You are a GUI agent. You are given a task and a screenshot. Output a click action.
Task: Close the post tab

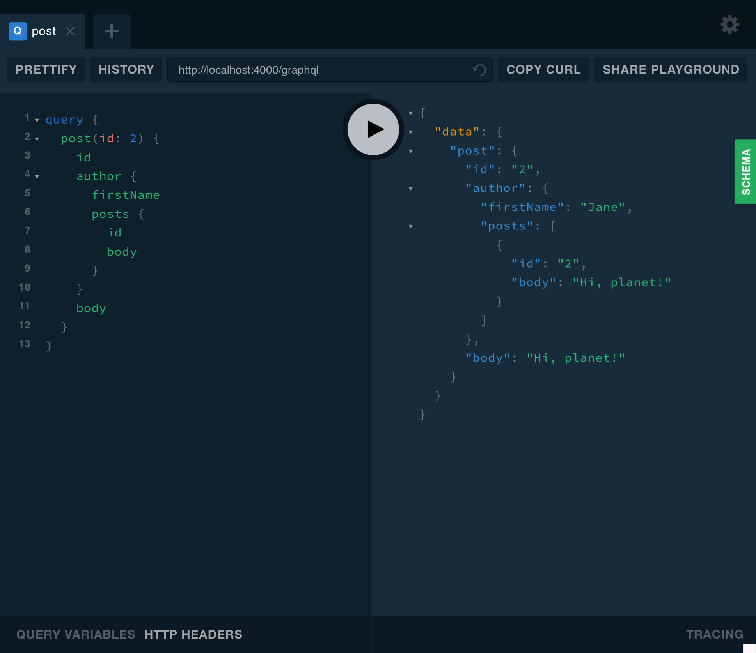click(x=70, y=31)
